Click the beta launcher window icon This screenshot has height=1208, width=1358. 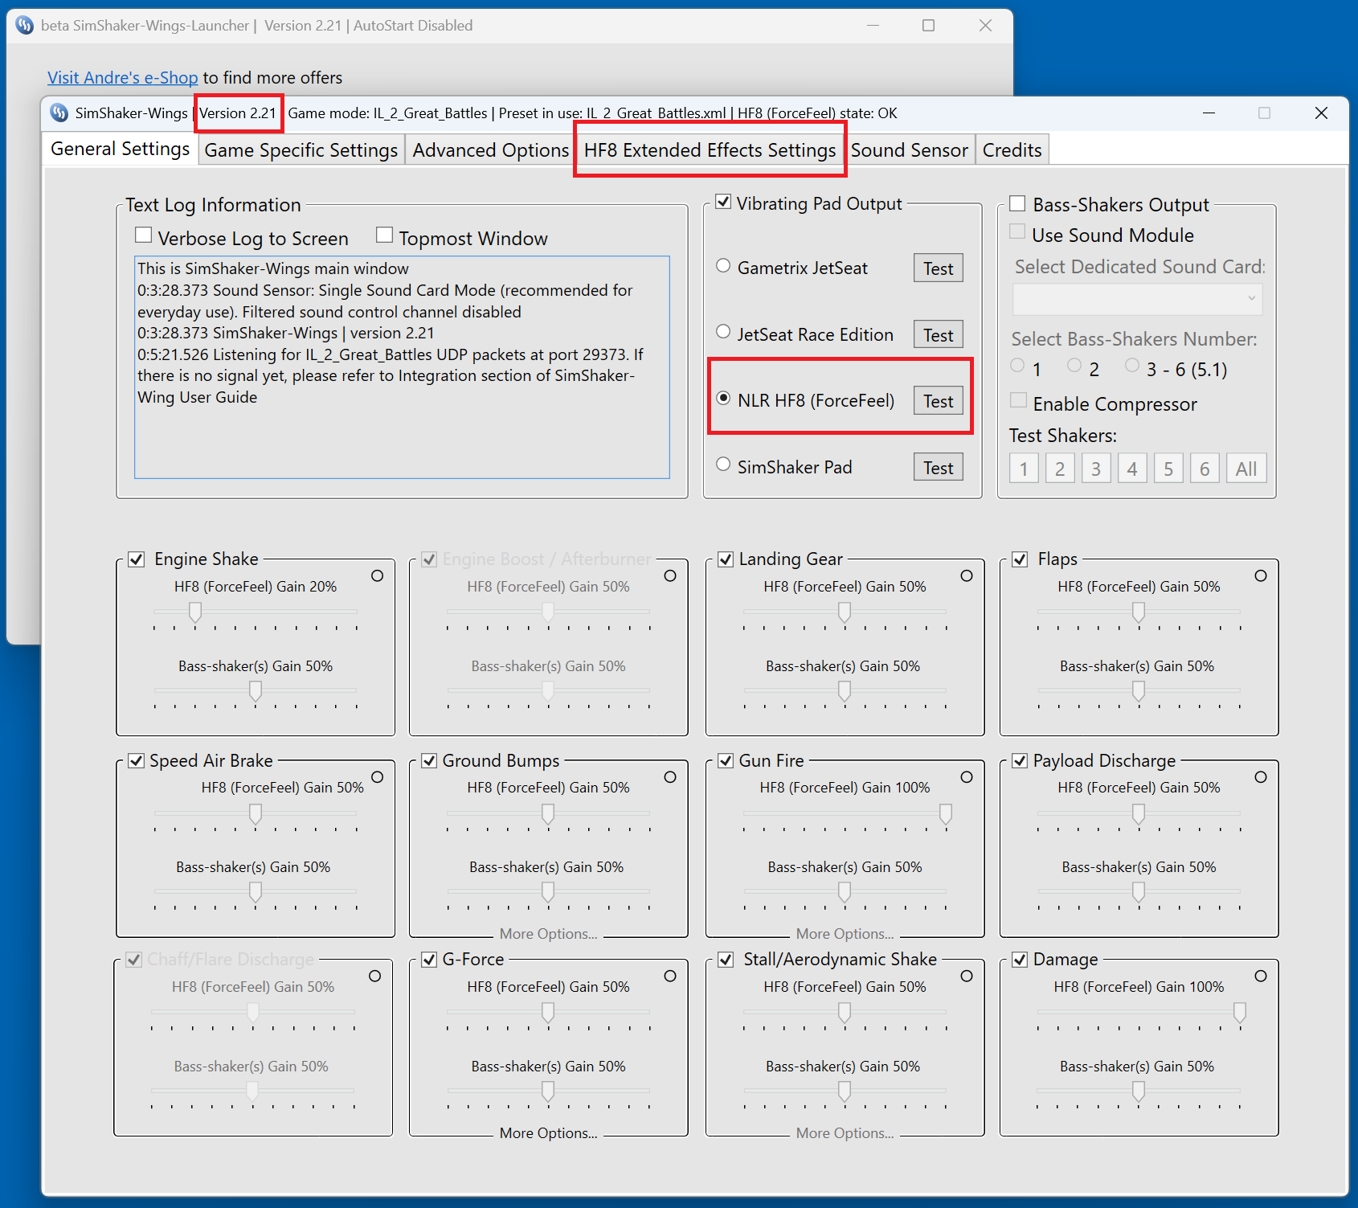pyautogui.click(x=25, y=26)
